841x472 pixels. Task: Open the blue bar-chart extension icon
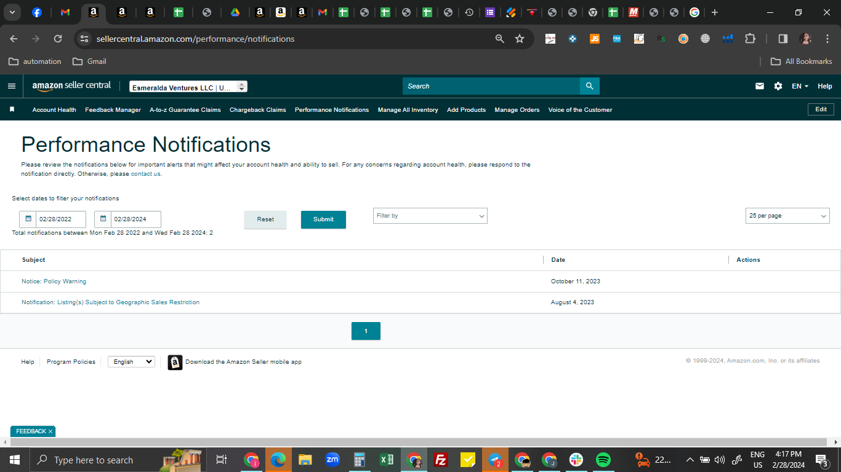click(728, 39)
